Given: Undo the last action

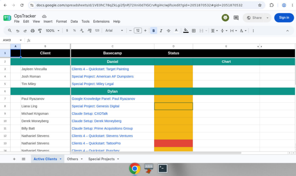Looking at the screenshot, I should [18, 31].
